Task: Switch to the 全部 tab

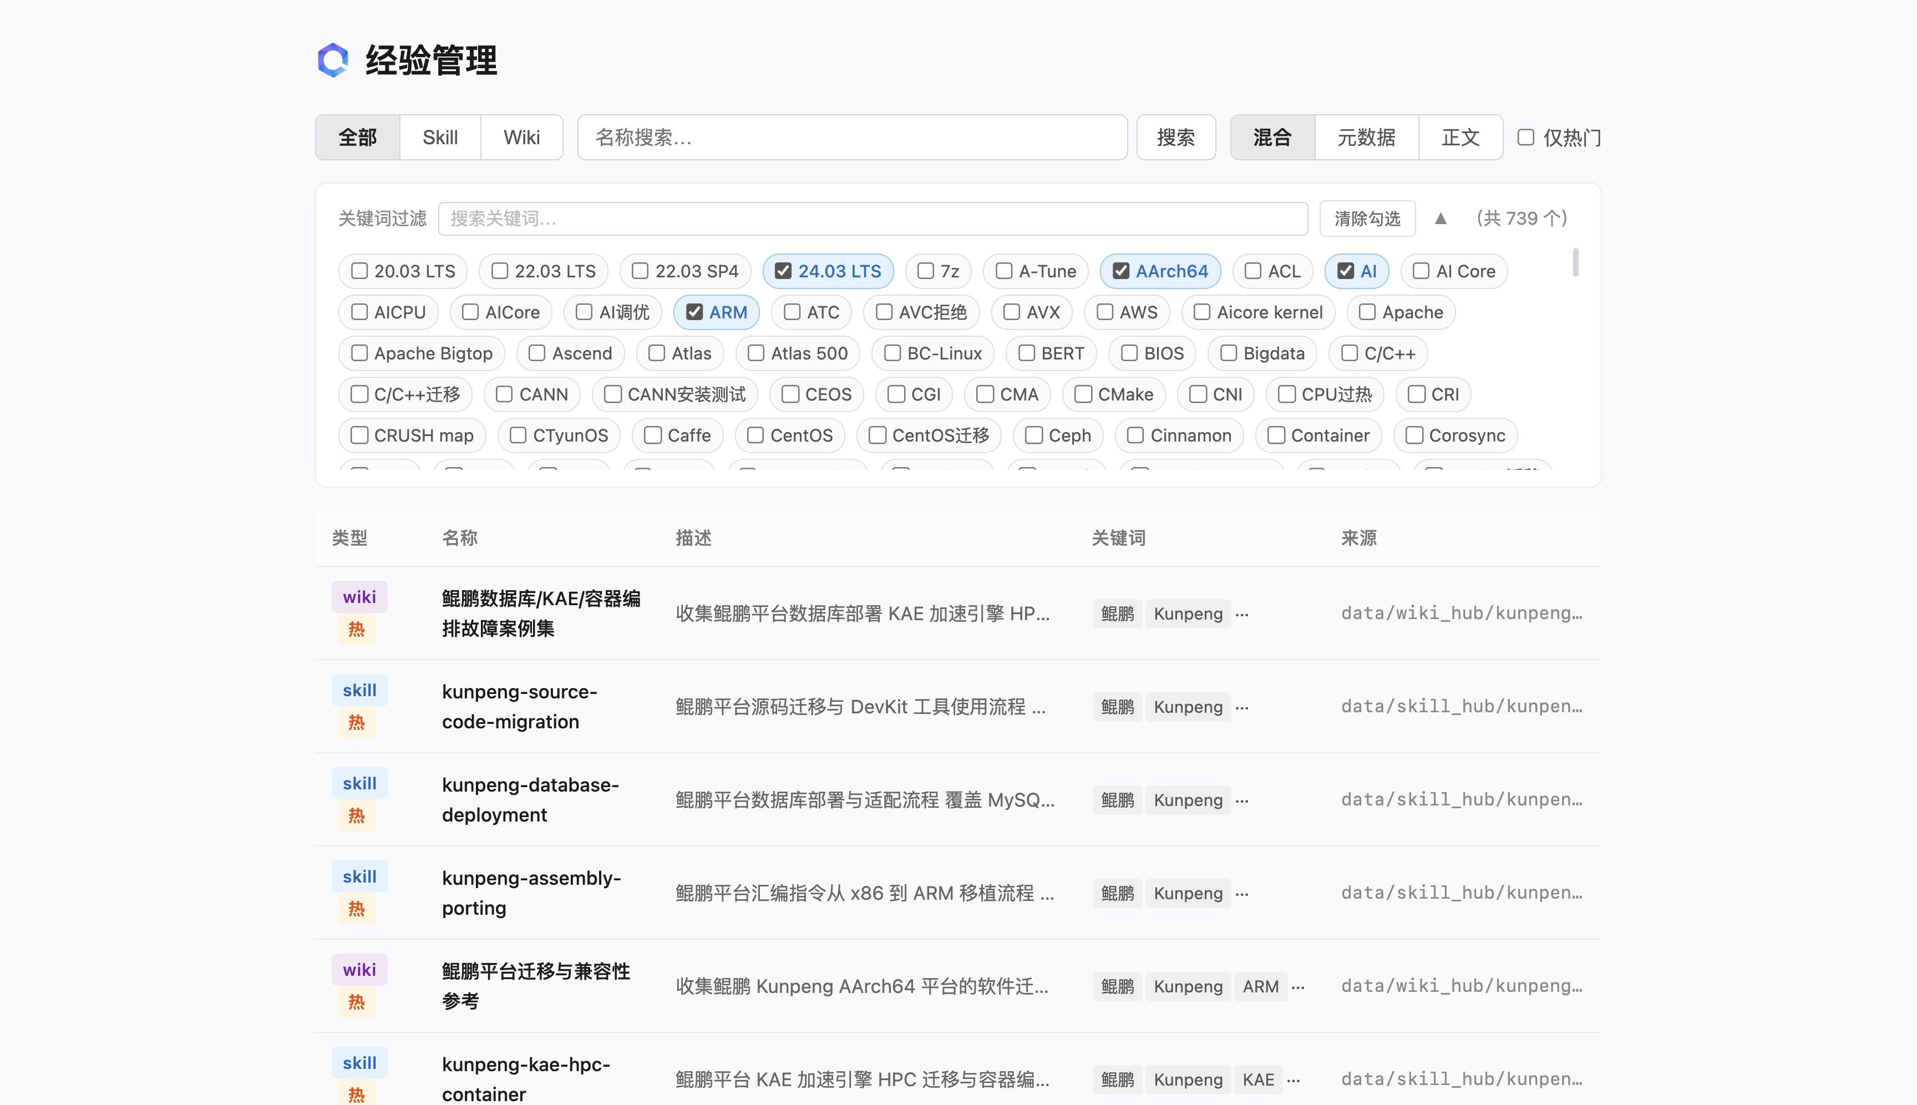Action: click(357, 138)
